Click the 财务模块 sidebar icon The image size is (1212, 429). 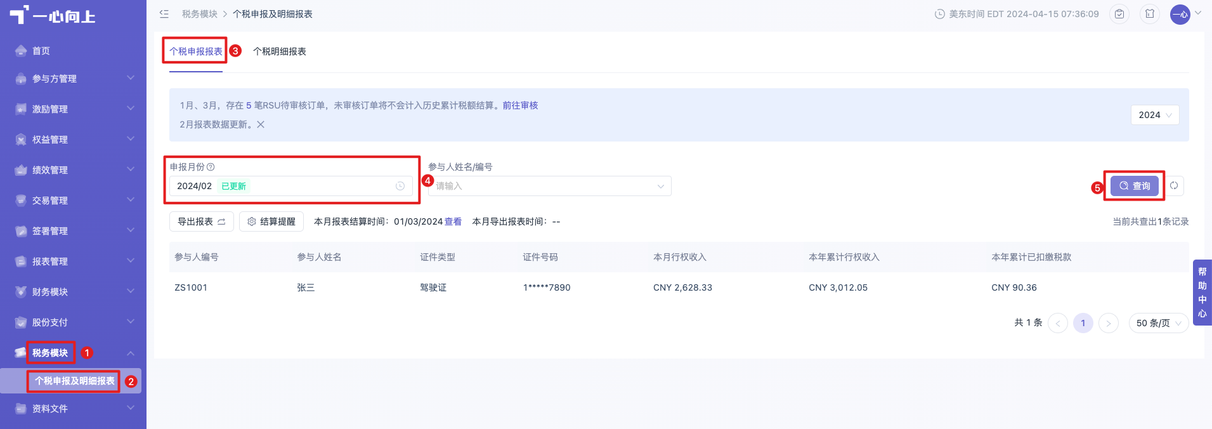pyautogui.click(x=21, y=292)
